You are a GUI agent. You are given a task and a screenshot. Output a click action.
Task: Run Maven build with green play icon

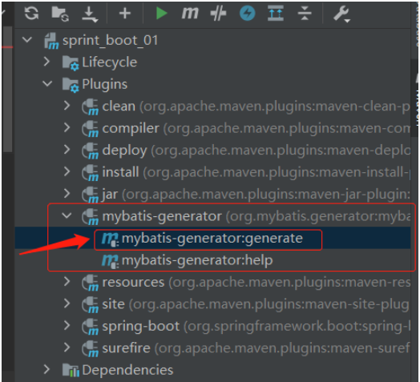coord(162,13)
